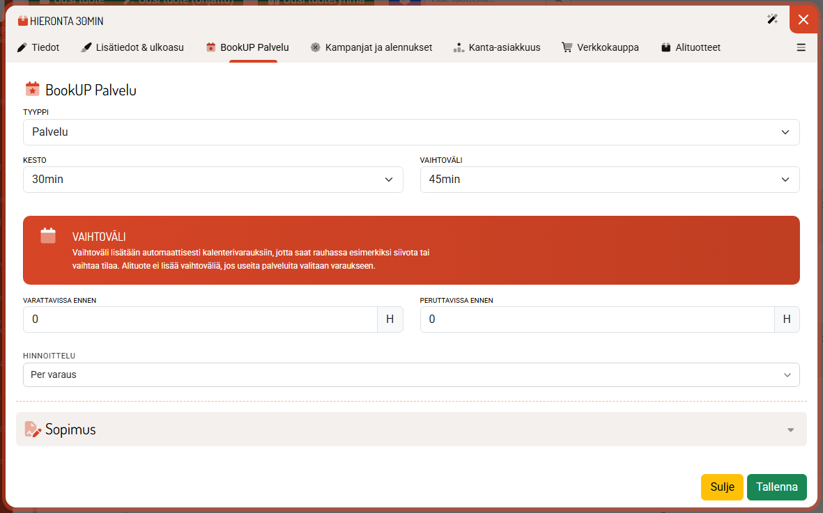Open the Lisätiedot & ulkoasu tab
The width and height of the screenshot is (823, 513).
(x=132, y=48)
